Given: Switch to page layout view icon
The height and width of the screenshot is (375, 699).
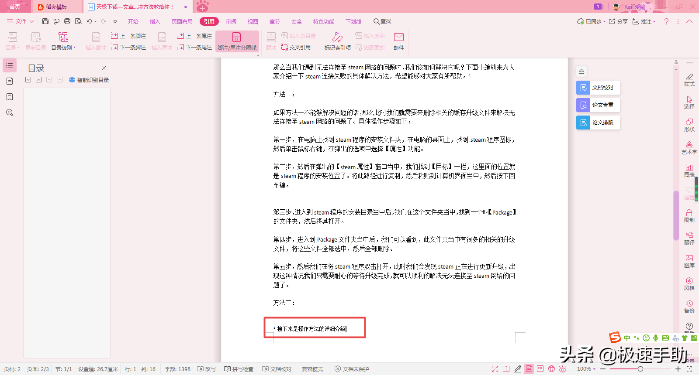Looking at the screenshot, I should coord(529,369).
